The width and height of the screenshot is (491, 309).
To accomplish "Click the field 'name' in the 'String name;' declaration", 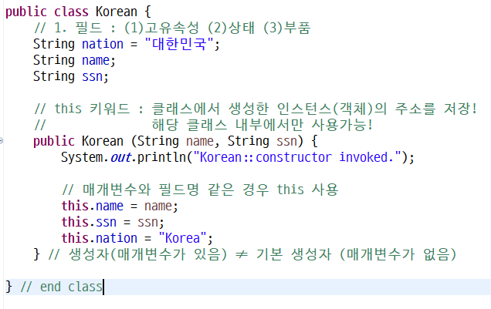I will tap(96, 60).
